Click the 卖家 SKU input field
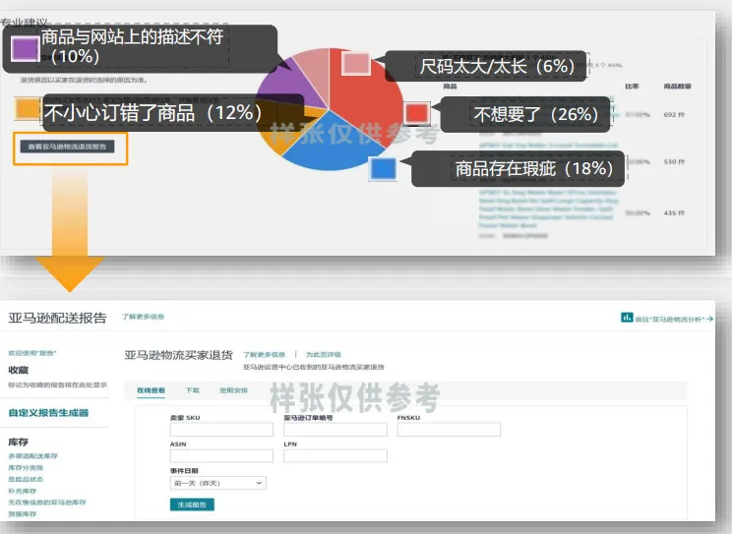The image size is (732, 534). tap(221, 430)
